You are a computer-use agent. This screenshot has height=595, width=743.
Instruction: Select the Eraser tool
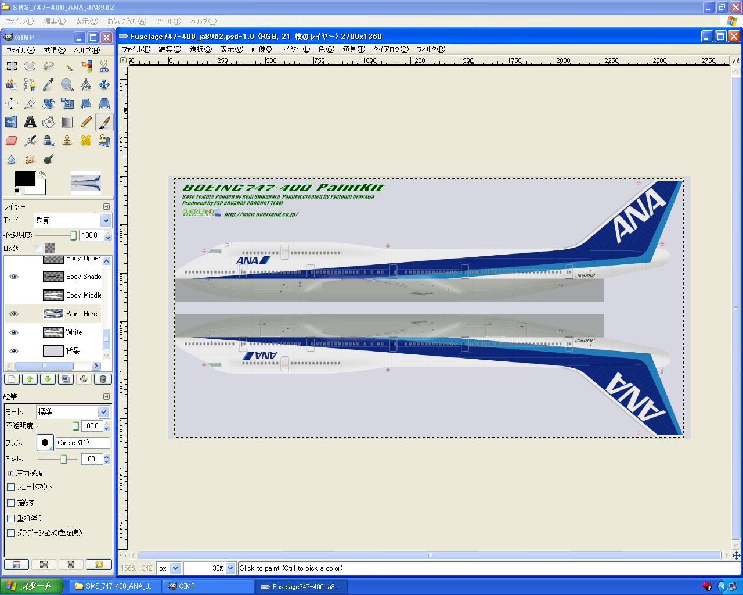click(11, 141)
